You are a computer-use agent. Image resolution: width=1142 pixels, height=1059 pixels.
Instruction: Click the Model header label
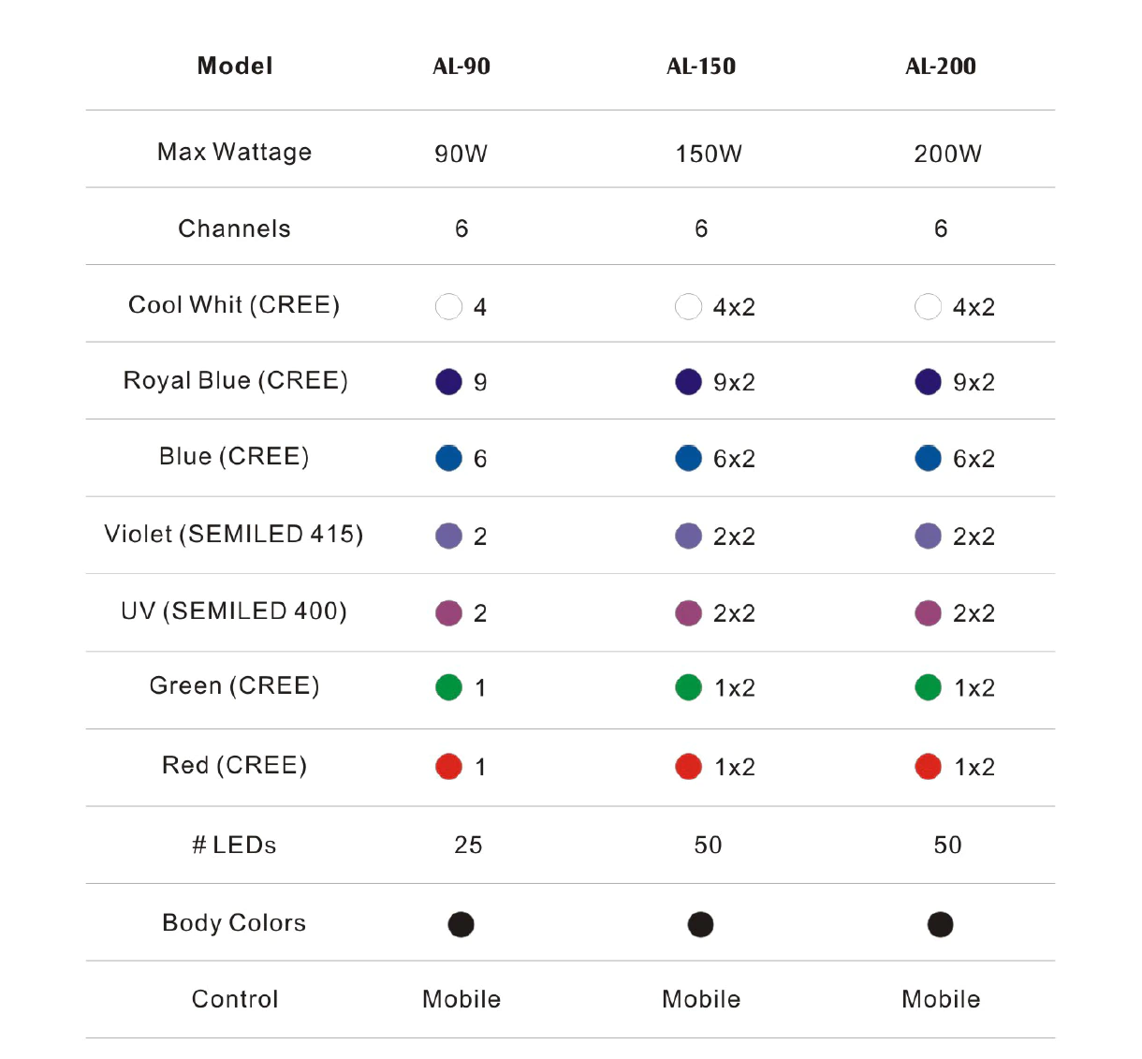pos(235,66)
